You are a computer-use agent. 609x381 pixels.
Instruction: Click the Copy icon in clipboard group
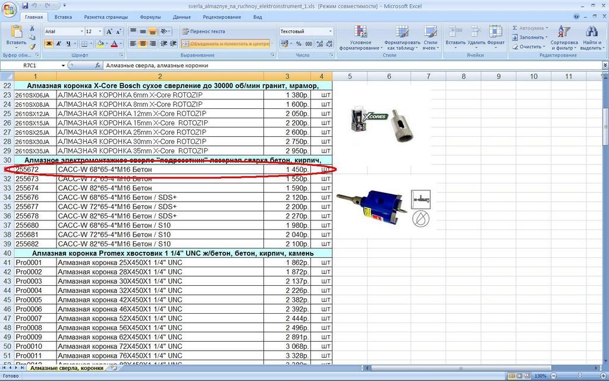(32, 38)
